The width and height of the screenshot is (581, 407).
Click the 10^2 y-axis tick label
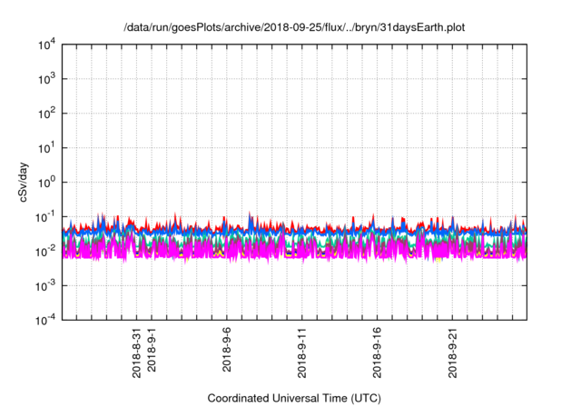[47, 114]
